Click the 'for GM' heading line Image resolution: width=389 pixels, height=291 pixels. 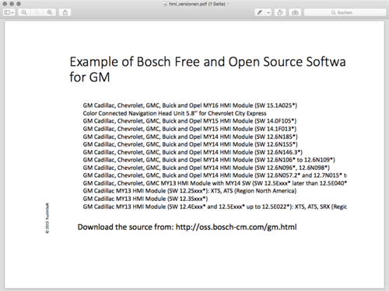point(89,77)
